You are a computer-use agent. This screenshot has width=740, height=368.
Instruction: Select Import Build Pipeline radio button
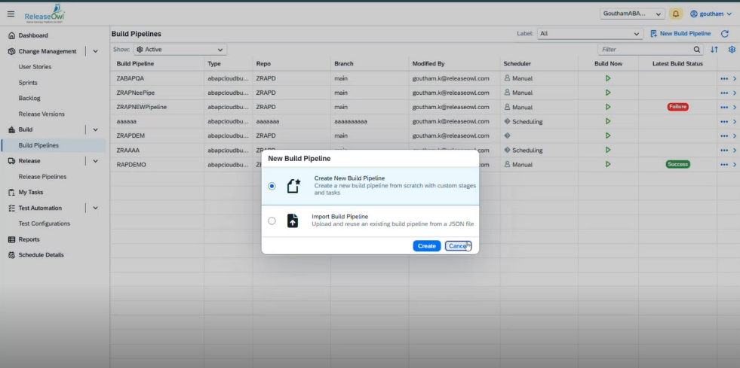pyautogui.click(x=272, y=221)
